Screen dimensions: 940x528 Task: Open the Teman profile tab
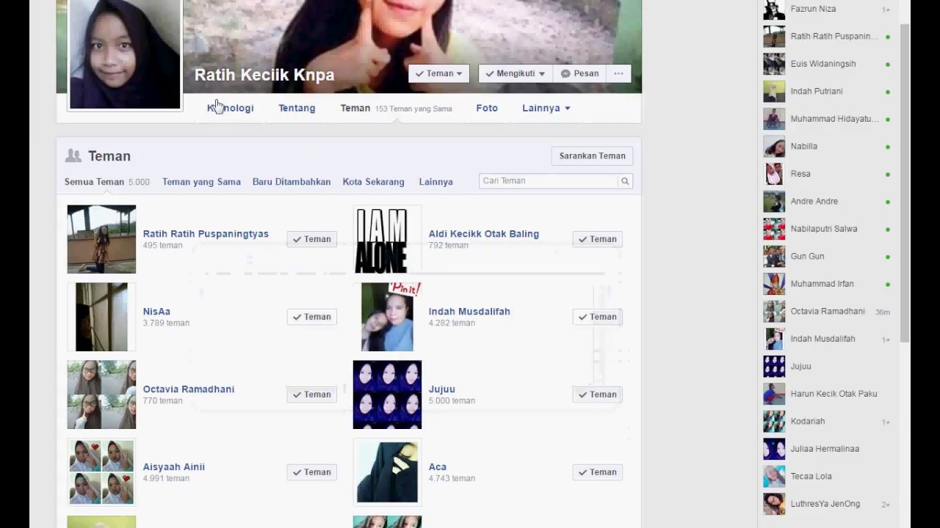tap(355, 108)
